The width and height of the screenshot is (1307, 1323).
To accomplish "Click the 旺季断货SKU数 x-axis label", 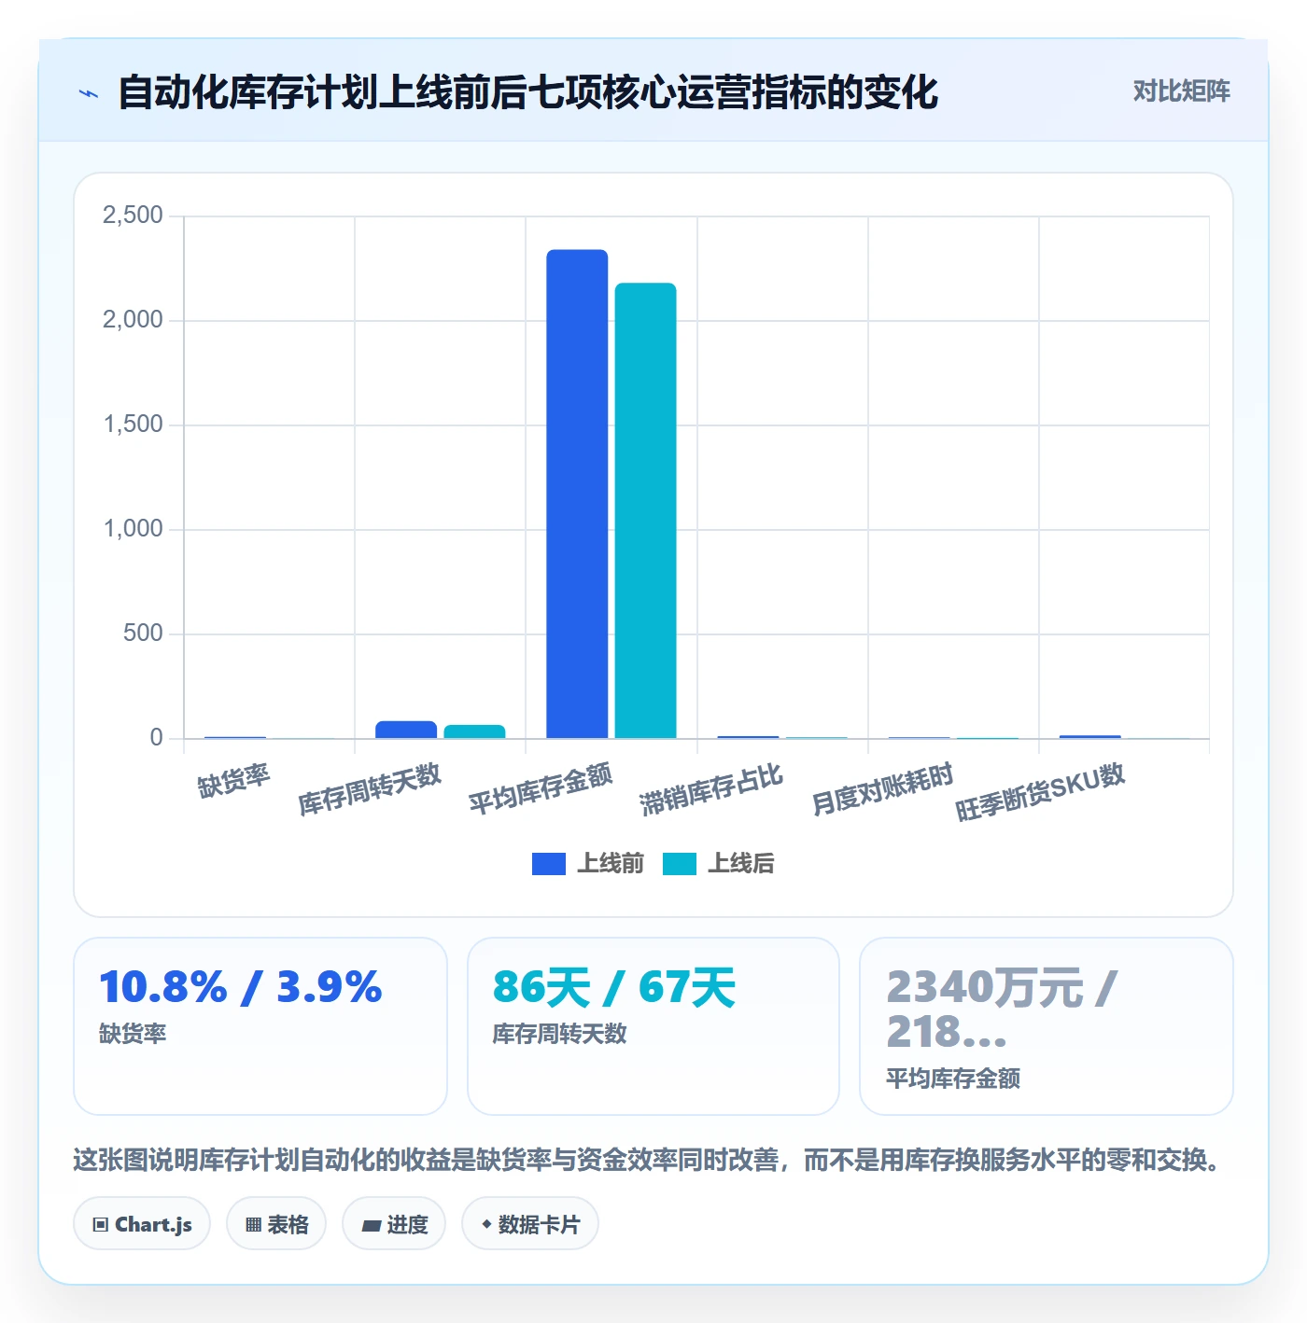I will click(x=1041, y=791).
